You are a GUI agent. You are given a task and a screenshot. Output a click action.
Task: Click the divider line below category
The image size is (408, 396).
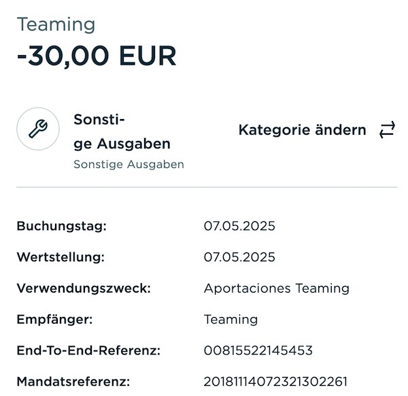click(207, 187)
